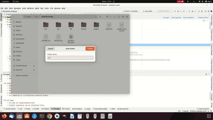213x120 pixels.
Task: Eject the Kali Live volume
Action: pyautogui.click(x=34, y=70)
